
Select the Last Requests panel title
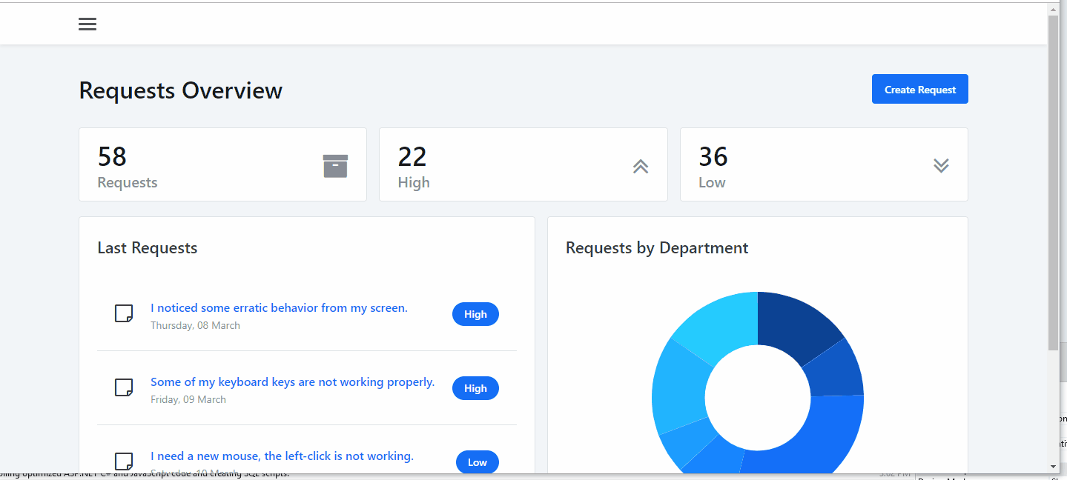pos(147,247)
